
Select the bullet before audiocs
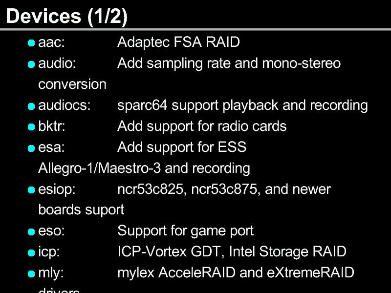point(31,106)
